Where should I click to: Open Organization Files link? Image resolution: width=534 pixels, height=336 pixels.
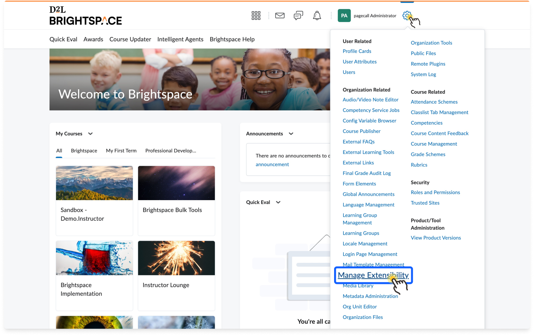point(362,317)
